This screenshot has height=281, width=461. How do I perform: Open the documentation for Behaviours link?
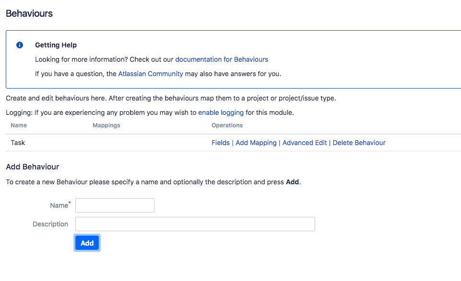(222, 59)
